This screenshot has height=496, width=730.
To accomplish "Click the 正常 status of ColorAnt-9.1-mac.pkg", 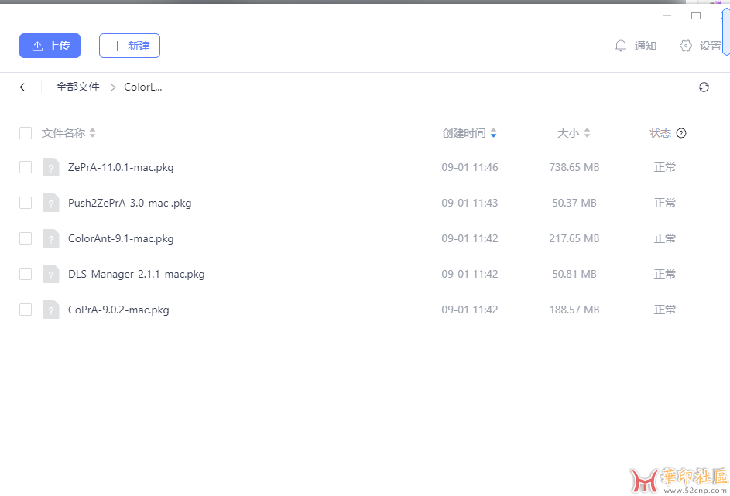I will pyautogui.click(x=664, y=238).
